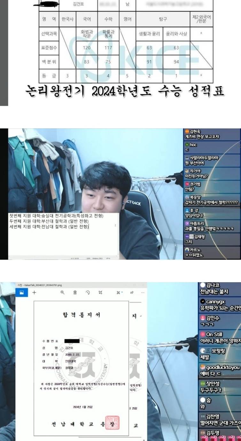The image size is (241, 441).
Task: Click the Photos title KakaoTalk_20240221_053843761.png
Action: tap(43, 284)
